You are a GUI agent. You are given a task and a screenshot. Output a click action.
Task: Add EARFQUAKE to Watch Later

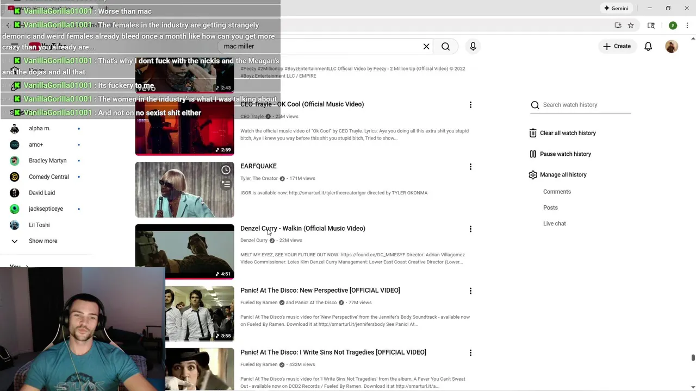point(226,170)
